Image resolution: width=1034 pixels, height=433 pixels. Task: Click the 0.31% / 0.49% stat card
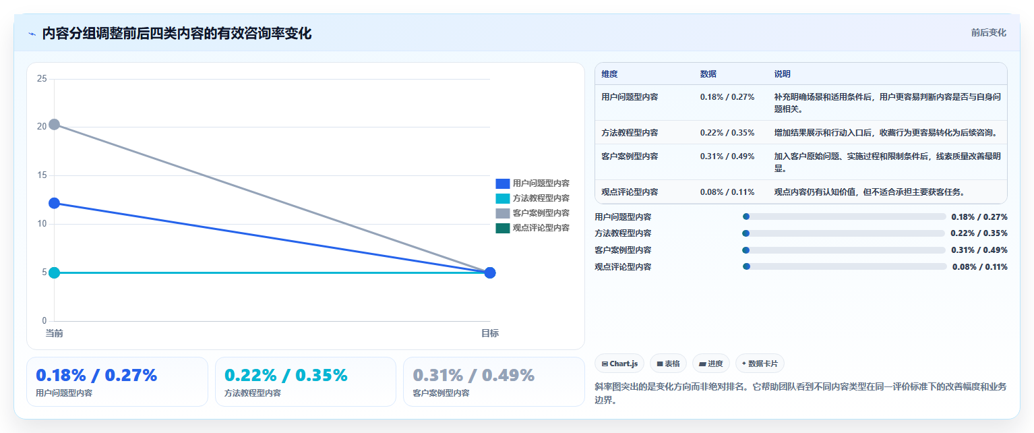pos(494,382)
